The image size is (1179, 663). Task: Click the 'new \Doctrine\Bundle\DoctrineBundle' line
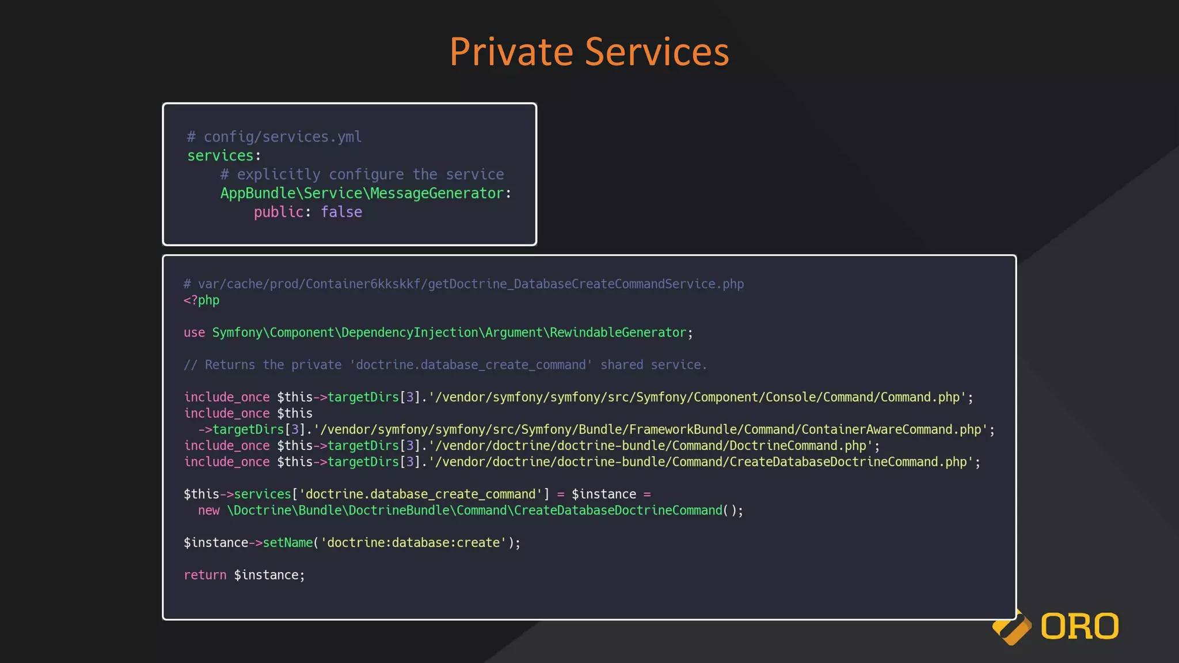tap(470, 510)
